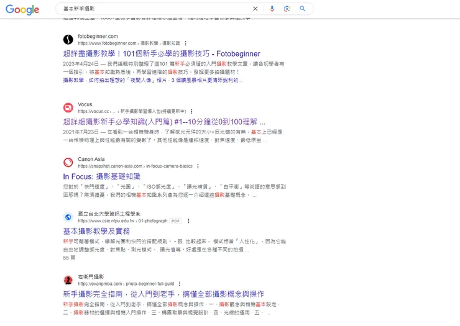
Task: Open more options for Canon Asia result
Action: (x=198, y=166)
